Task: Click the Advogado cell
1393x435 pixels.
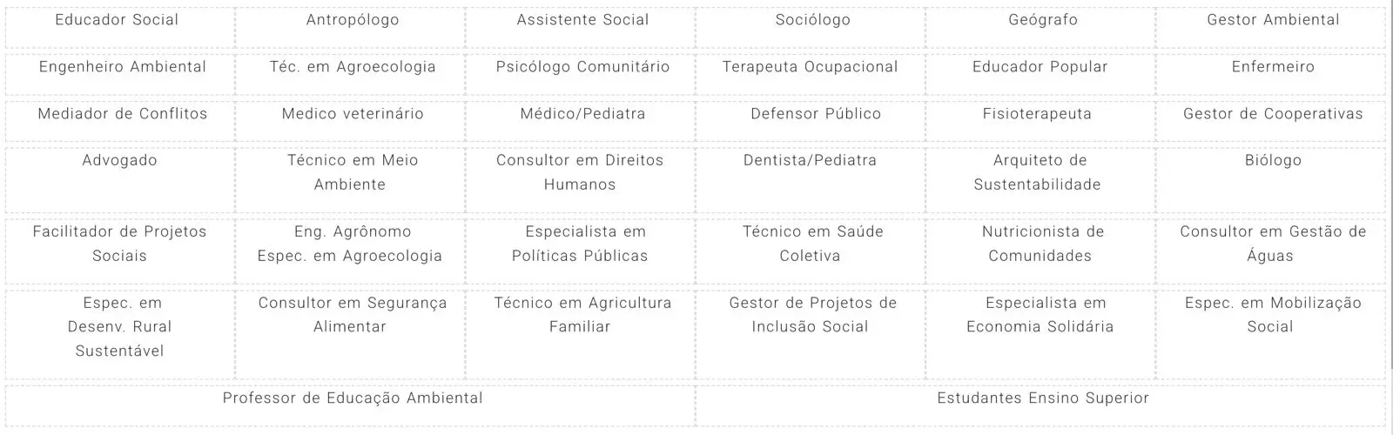Action: 120,161
